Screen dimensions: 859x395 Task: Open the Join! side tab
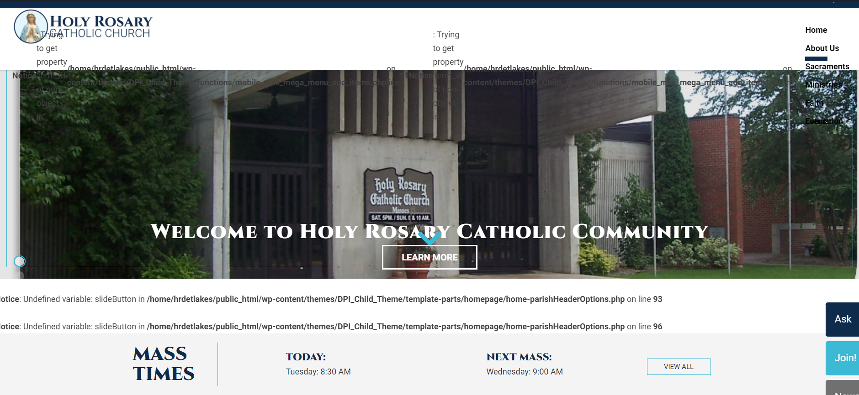pos(844,358)
